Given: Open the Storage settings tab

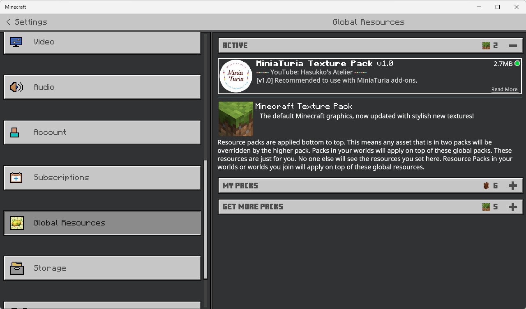Looking at the screenshot, I should tap(102, 268).
